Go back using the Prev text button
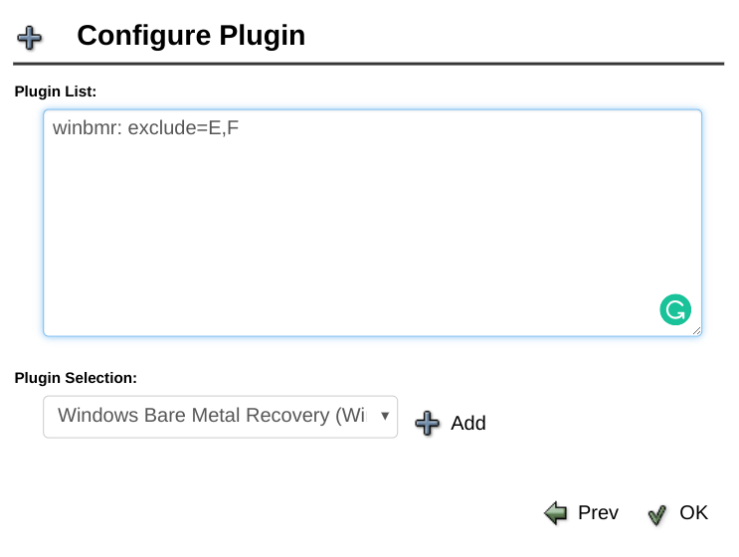Viewport: 739px width, 557px height. [x=598, y=512]
